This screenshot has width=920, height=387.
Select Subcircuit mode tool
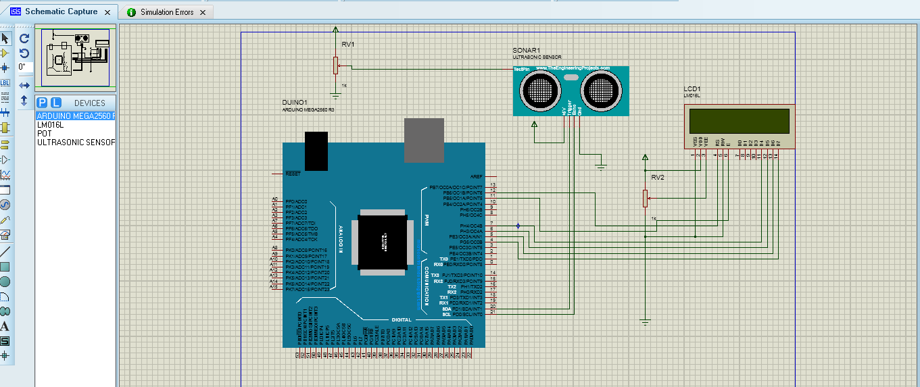tap(5, 127)
